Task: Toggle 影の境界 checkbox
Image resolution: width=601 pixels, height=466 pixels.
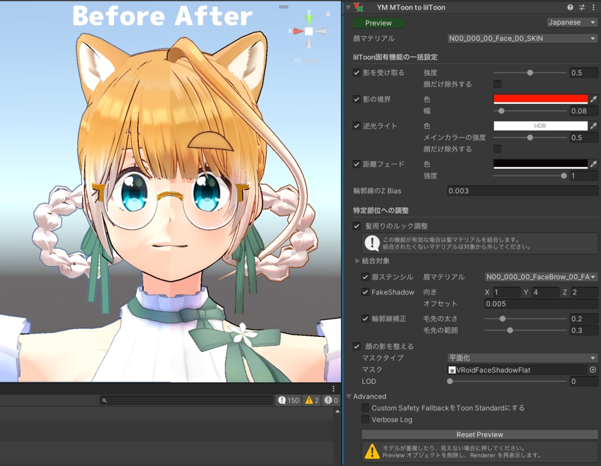Action: pyautogui.click(x=356, y=99)
